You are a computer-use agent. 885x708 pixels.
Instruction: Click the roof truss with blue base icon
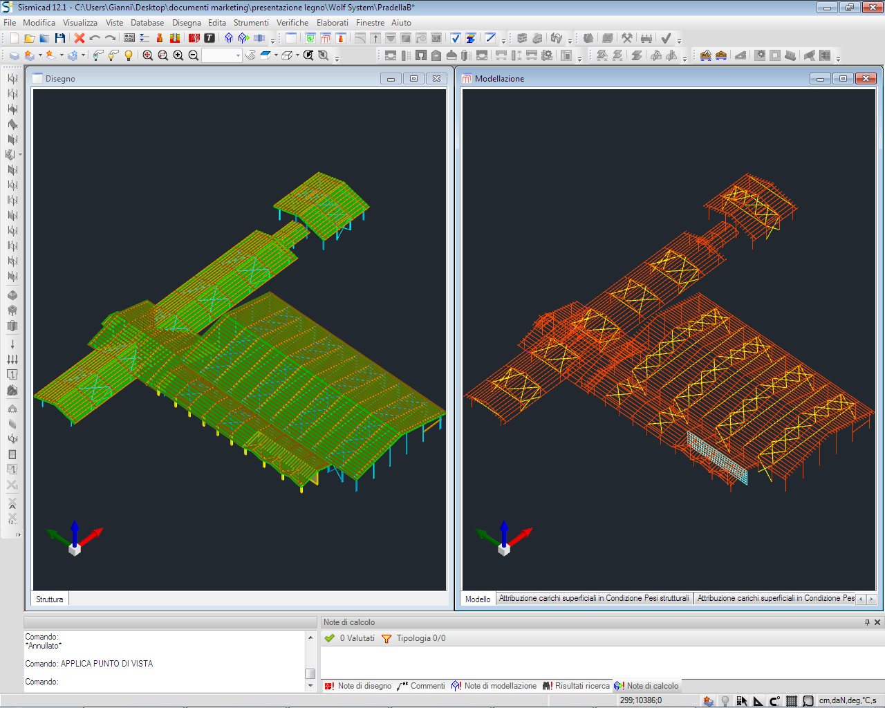tap(721, 55)
